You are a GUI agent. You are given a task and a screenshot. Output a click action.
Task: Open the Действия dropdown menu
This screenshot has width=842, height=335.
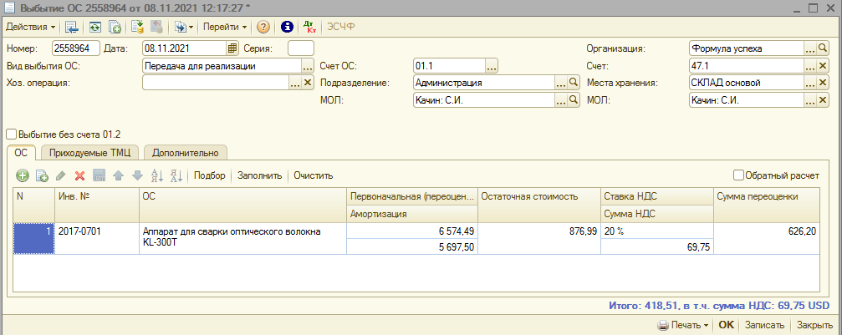coord(31,27)
